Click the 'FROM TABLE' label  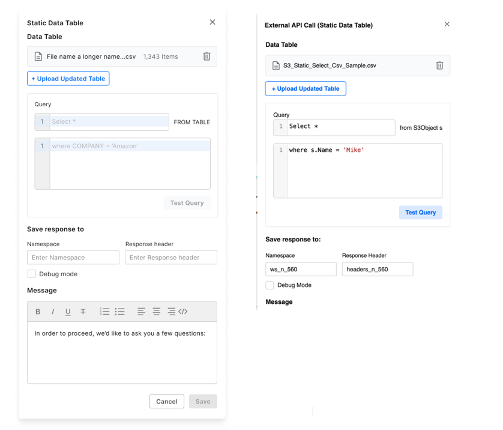(192, 123)
